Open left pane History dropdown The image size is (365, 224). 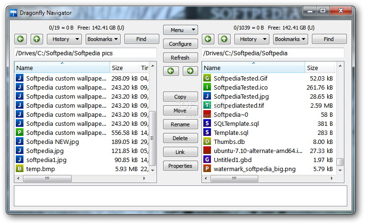(64, 39)
